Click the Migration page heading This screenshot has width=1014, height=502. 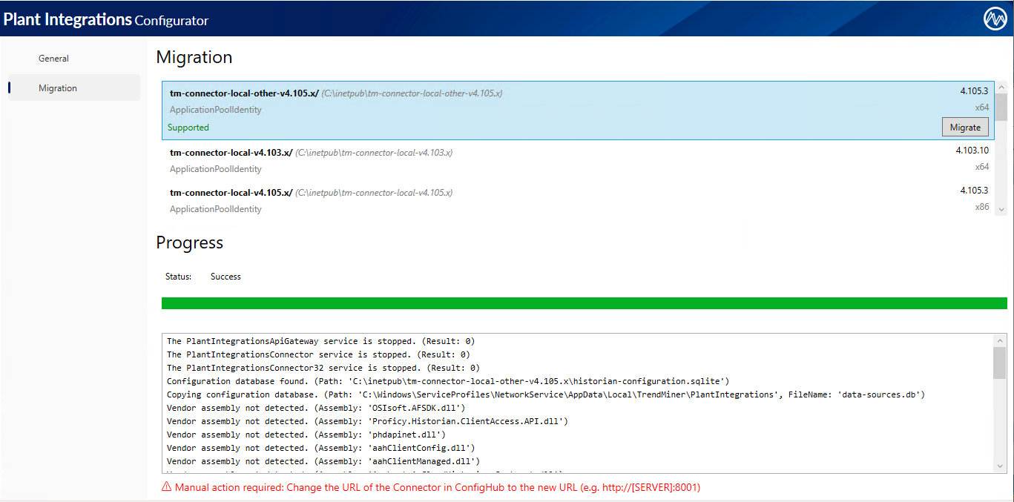(x=194, y=57)
